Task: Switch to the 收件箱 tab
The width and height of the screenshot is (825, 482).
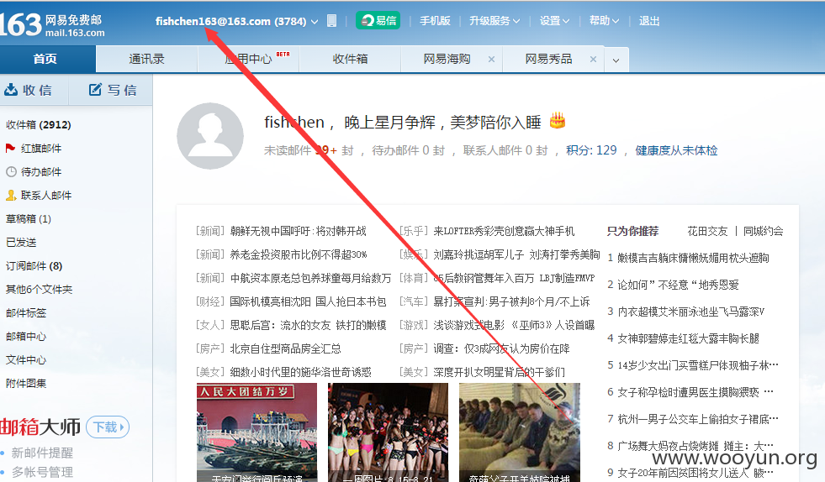Action: click(350, 59)
